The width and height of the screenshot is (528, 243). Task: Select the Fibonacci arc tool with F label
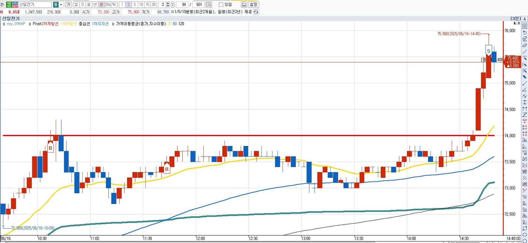(x=525, y=140)
